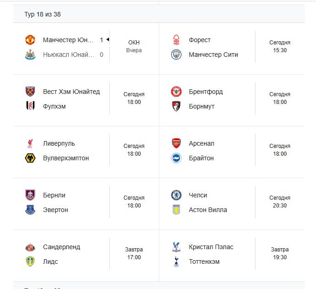Image resolution: width=316 pixels, height=289 pixels.
Task: Click the Newcastle United crest icon
Action: click(30, 55)
